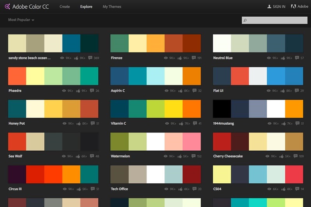Switch to the Explore tab
The image size is (311, 207).
86,7
